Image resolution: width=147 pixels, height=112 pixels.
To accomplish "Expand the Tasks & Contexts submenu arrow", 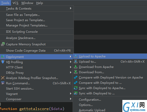I will coord(71,8).
